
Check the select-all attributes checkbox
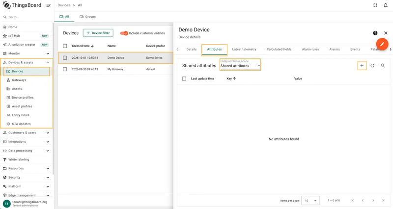184,78
